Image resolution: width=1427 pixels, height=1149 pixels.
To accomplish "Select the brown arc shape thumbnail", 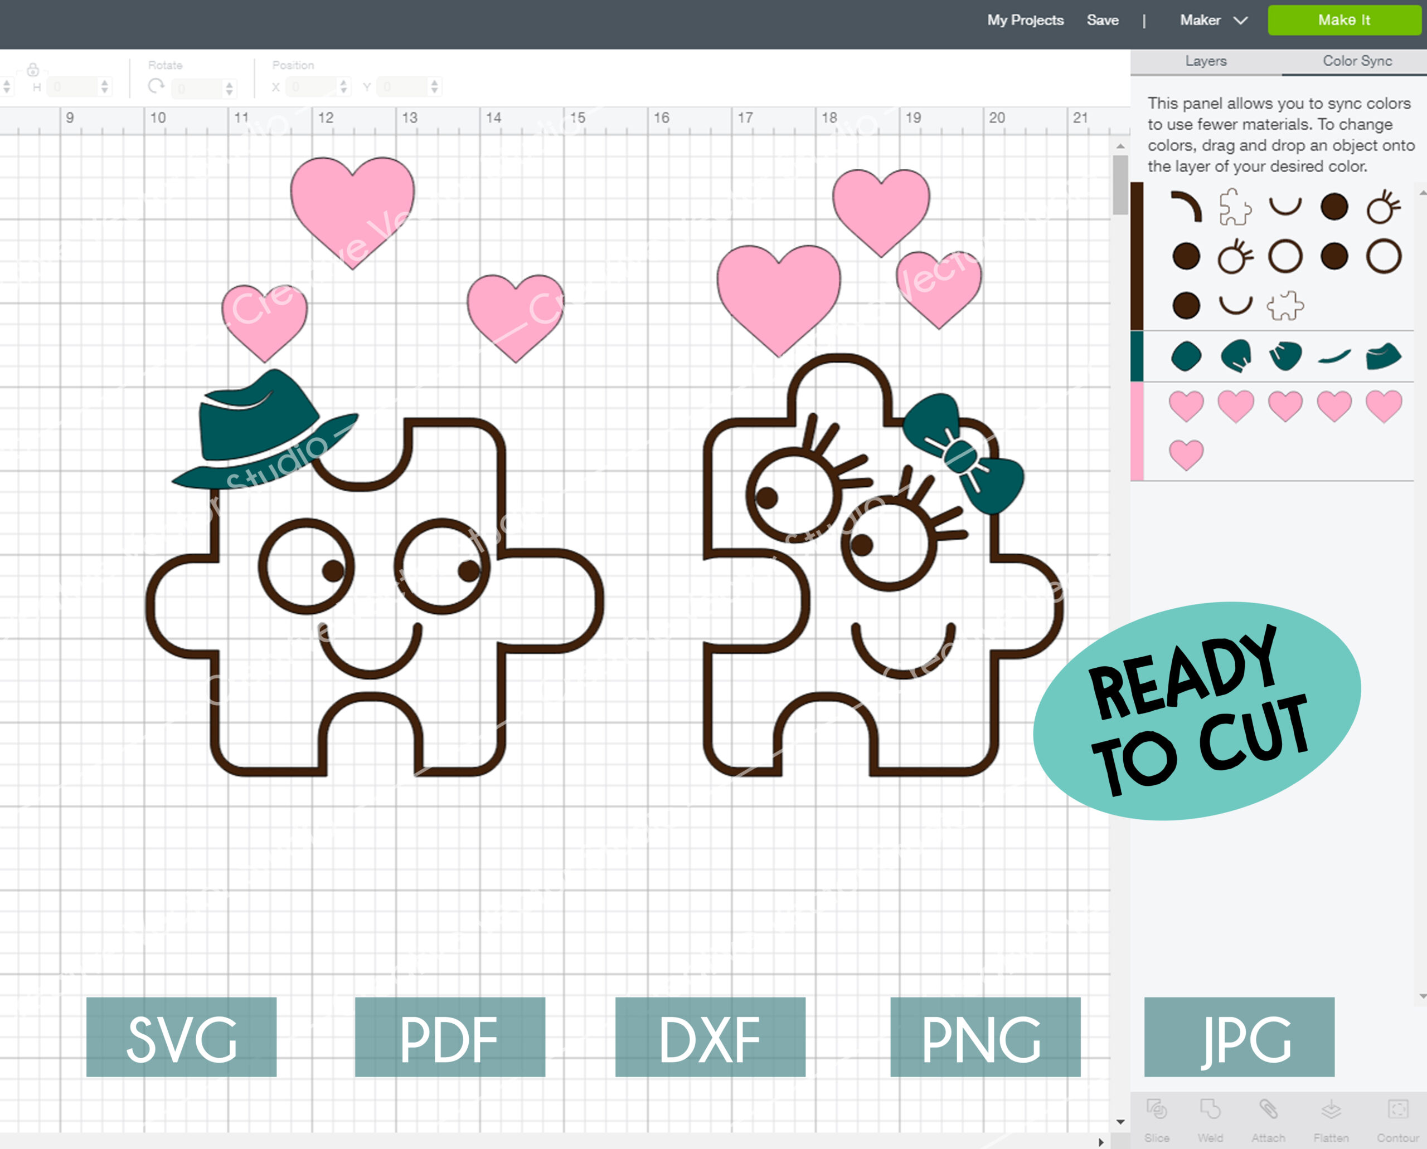I will point(1186,207).
